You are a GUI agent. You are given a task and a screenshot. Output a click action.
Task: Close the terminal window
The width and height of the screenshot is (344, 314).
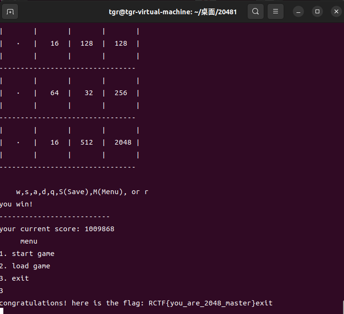tap(334, 11)
